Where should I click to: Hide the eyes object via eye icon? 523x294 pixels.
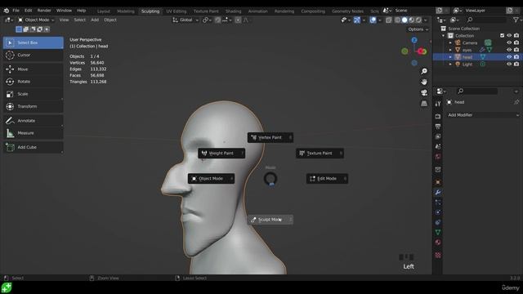pos(509,50)
